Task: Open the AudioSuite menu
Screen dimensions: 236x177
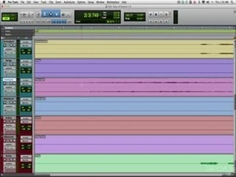Action: [x=69, y=2]
